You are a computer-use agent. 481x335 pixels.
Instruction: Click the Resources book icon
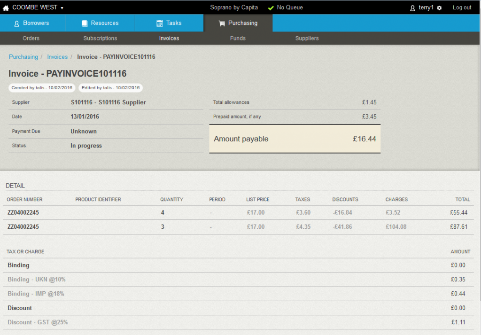(85, 23)
